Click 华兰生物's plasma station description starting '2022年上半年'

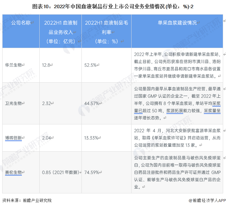(177, 65)
